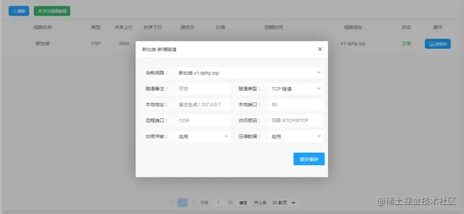Viewport: 464px width, 214px height.
Task: Open the 隧道类型 TCP 隧道 dropdown
Action: coord(296,89)
